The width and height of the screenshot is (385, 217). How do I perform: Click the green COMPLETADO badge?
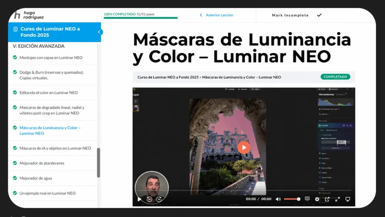click(x=335, y=77)
